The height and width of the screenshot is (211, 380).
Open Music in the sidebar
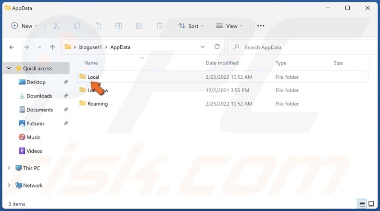33,137
